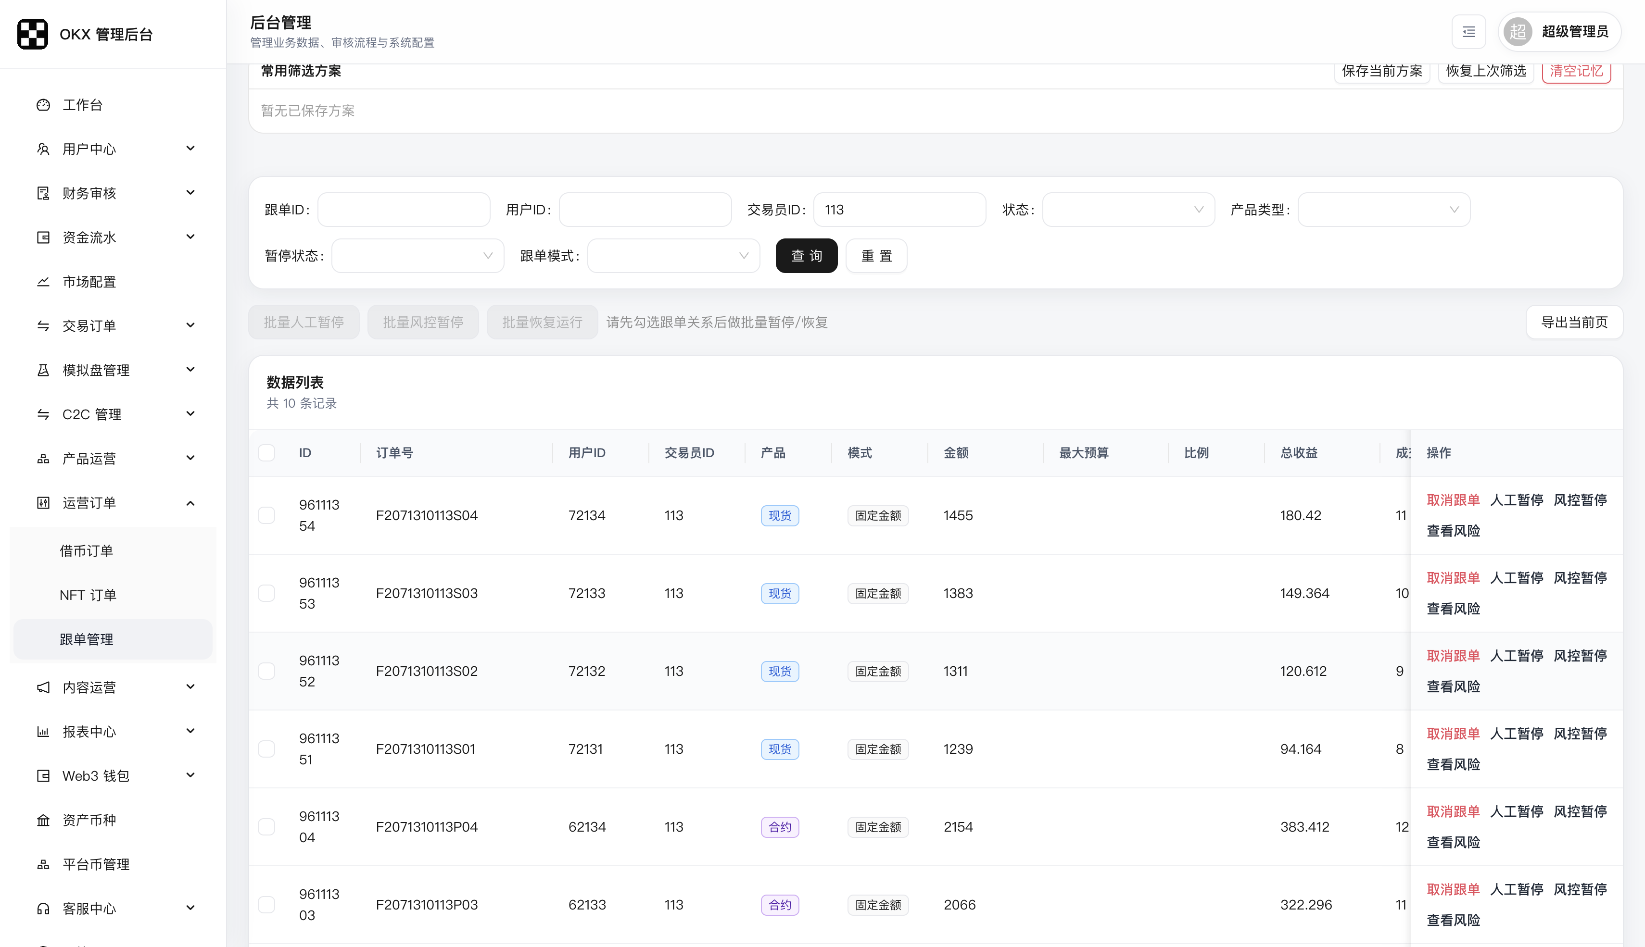Expand the 财务审核 submenu chevron
The height and width of the screenshot is (947, 1645).
[190, 192]
